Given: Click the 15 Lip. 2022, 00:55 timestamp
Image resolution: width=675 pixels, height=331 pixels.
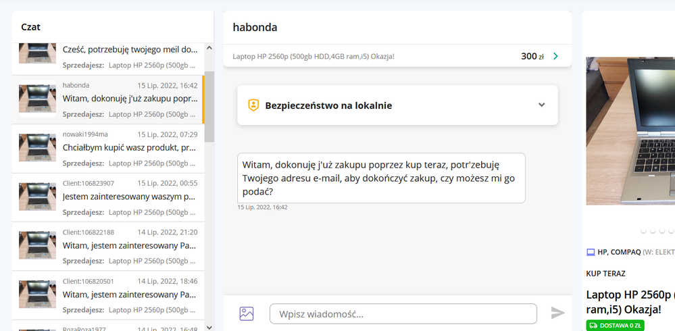Looking at the screenshot, I should click(168, 183).
